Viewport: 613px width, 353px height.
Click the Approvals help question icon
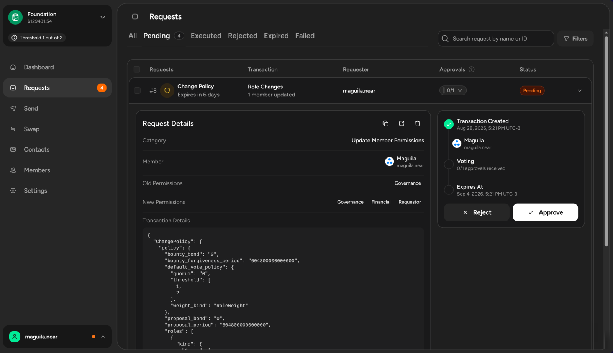pyautogui.click(x=472, y=69)
